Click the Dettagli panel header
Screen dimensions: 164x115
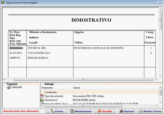point(49,84)
